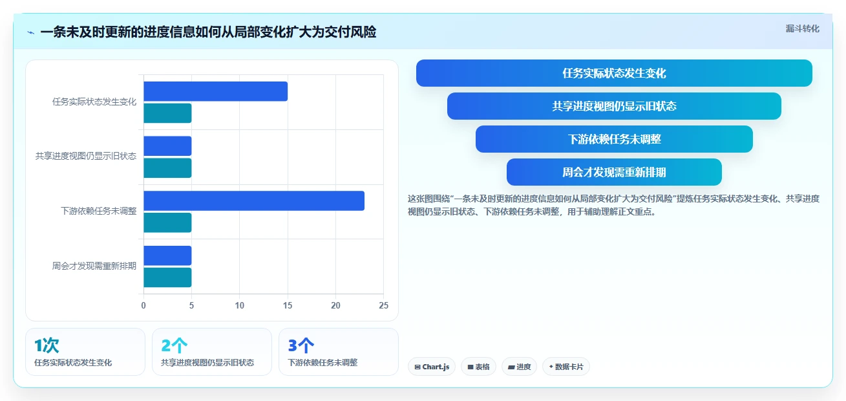Click the x-axis tick label 20
This screenshot has height=401, width=846.
click(335, 305)
